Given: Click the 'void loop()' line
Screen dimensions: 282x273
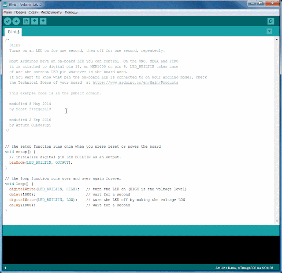Looking at the screenshot, I should (19, 184).
